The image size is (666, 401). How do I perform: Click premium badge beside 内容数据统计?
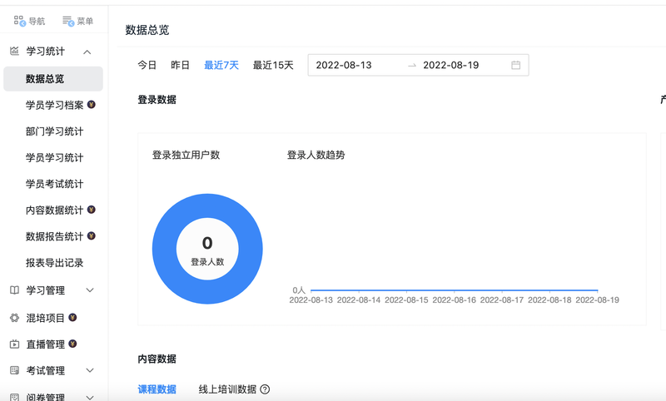coord(92,210)
